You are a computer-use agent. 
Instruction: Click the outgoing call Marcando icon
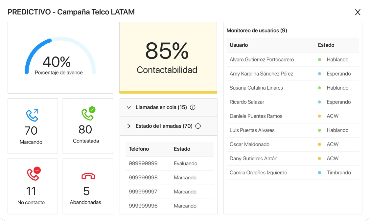coord(32,115)
